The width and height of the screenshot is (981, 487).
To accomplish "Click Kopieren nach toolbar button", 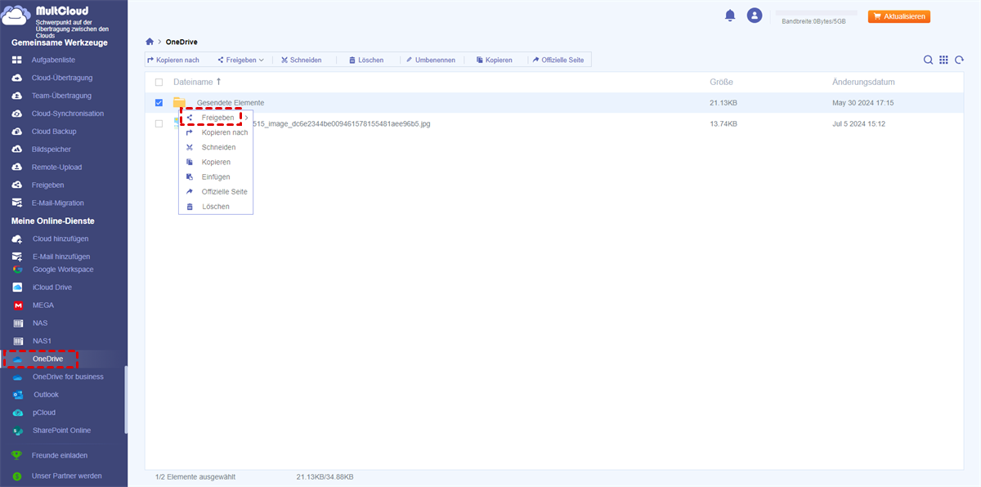I will 173,60.
